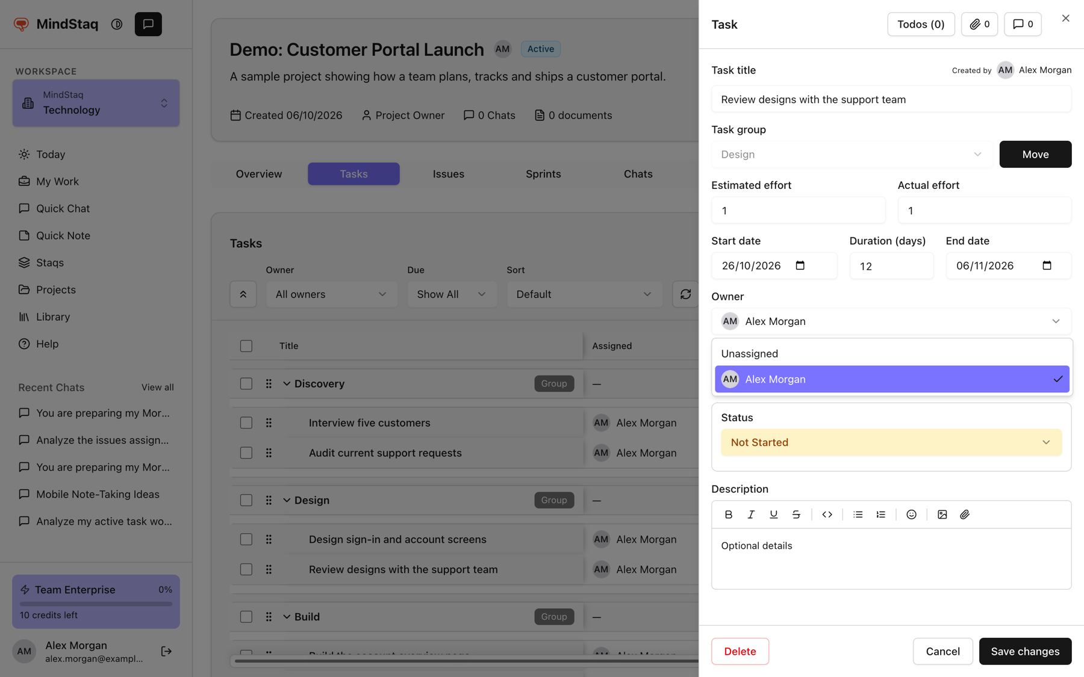The height and width of the screenshot is (677, 1084).
Task: Click the Save changes button
Action: (x=1025, y=651)
